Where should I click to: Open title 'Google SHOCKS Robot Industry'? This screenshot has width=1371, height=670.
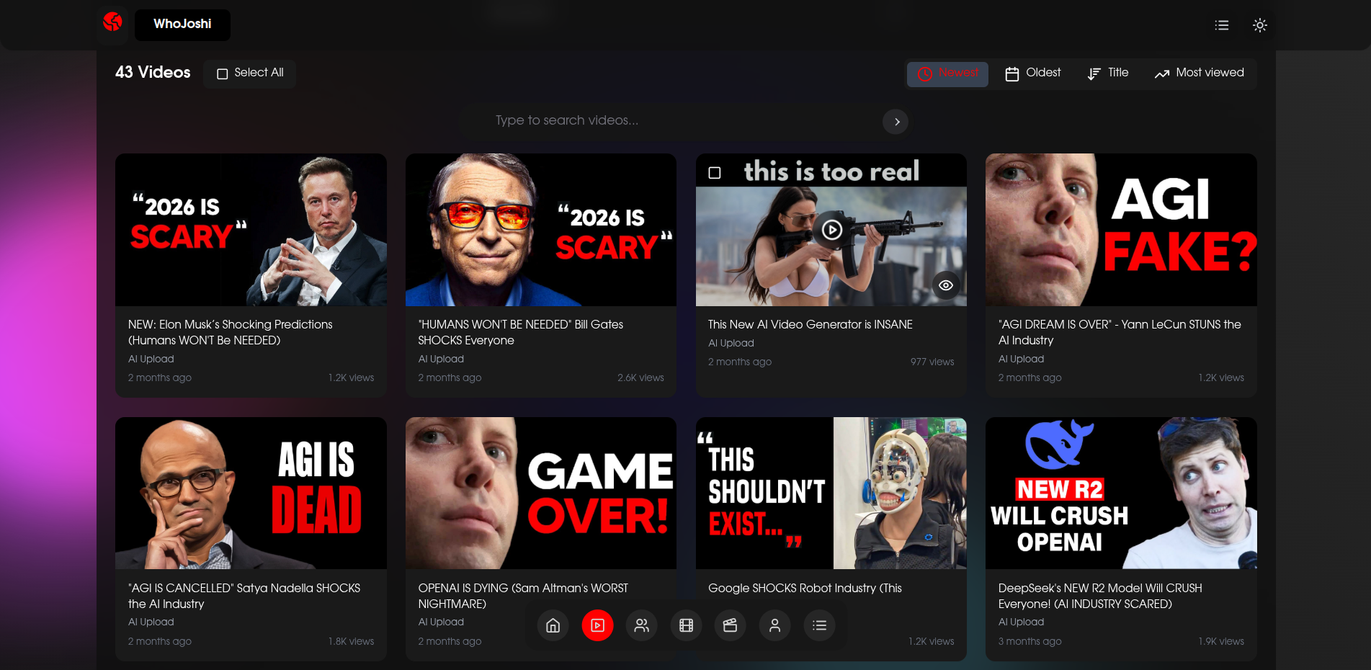(x=805, y=589)
